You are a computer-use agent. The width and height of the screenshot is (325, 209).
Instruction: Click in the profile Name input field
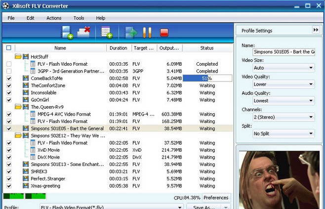284,51
